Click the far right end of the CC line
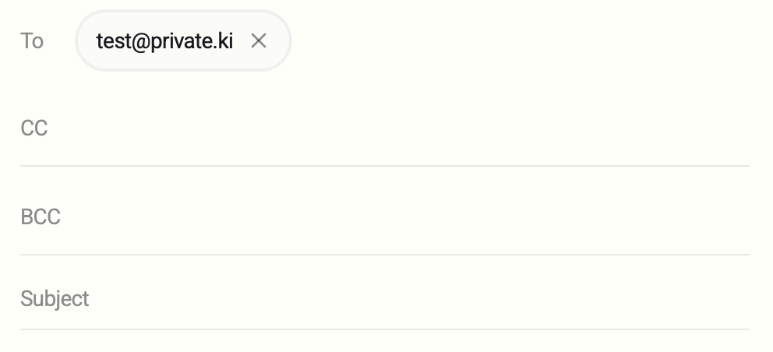 click(x=740, y=128)
